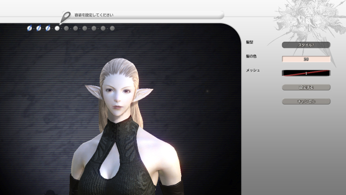This screenshot has width=346, height=195.
Task: Open the スタイル7 hairstyle selector
Action: click(306, 45)
